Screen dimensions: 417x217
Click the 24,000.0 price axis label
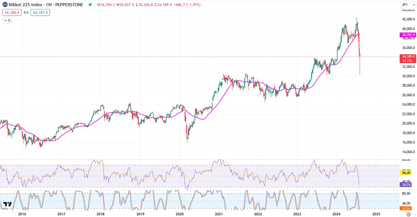(x=409, y=105)
